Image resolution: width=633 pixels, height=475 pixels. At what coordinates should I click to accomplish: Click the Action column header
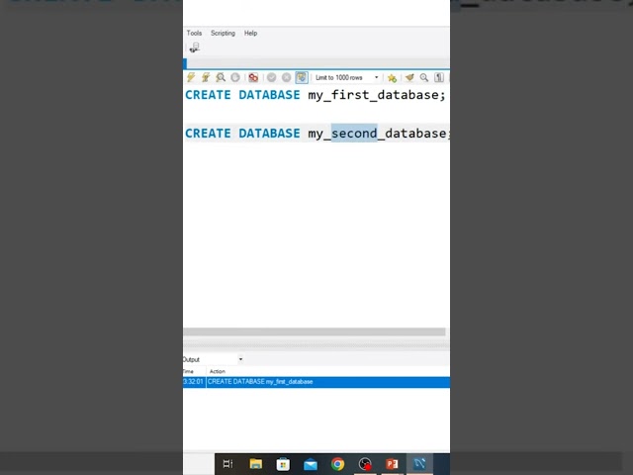click(218, 371)
